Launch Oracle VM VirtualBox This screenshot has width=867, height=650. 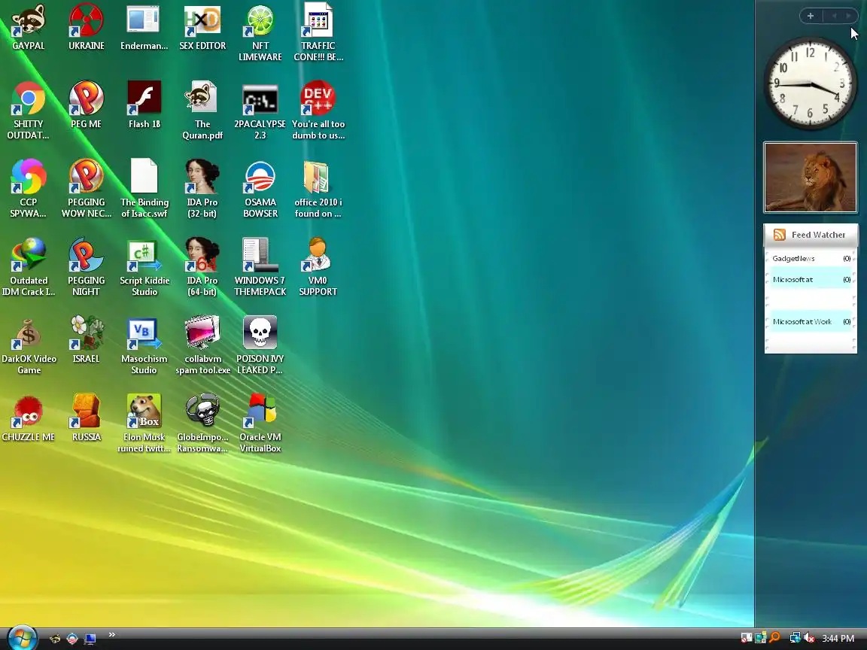[x=260, y=424]
